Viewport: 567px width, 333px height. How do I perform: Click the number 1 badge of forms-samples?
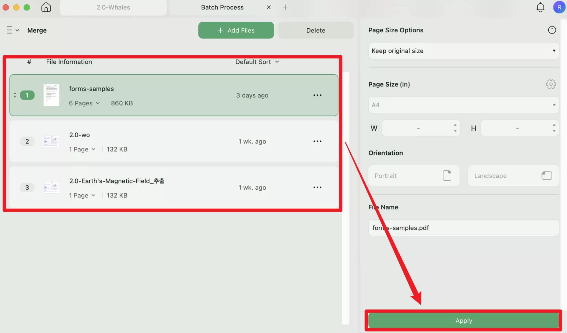pos(27,95)
